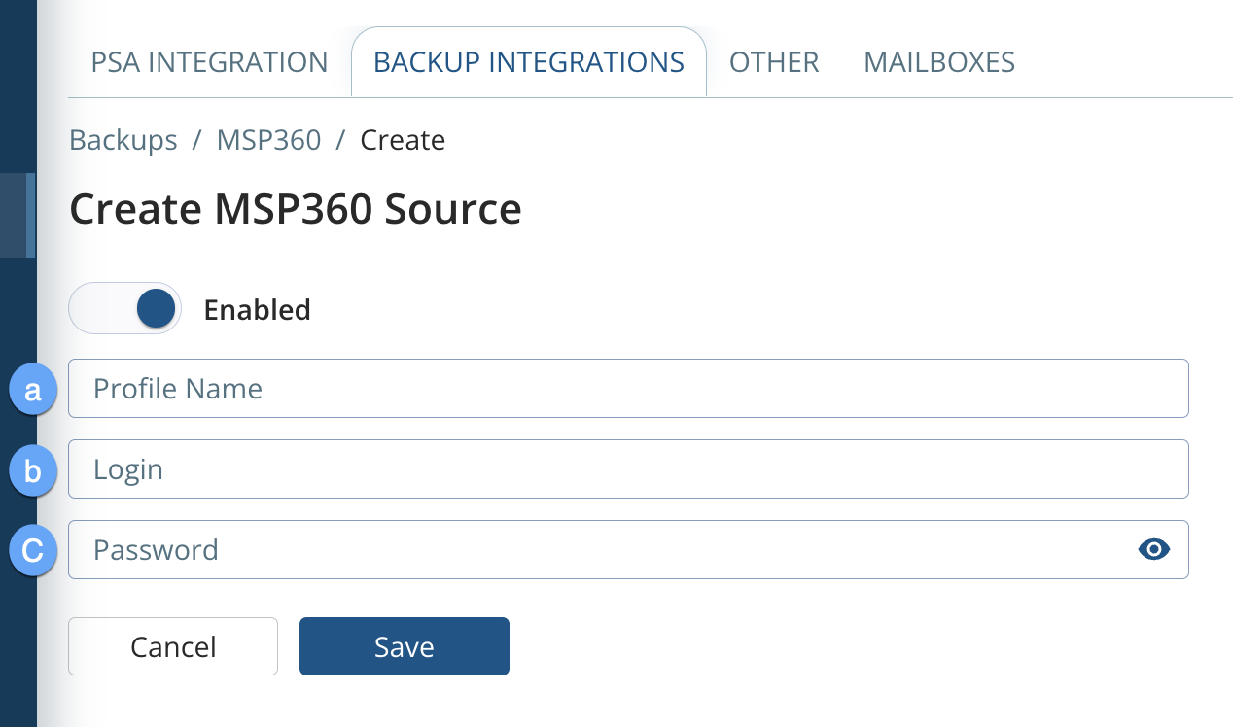Focus the Login input field

628,468
